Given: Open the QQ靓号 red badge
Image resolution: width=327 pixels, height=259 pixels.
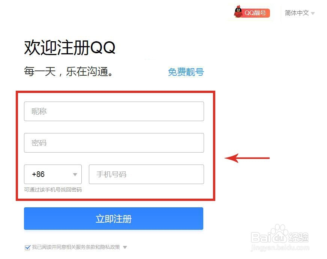Looking at the screenshot, I should point(252,13).
